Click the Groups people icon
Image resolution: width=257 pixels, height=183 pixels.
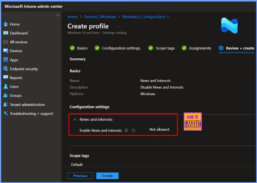coord(6,95)
